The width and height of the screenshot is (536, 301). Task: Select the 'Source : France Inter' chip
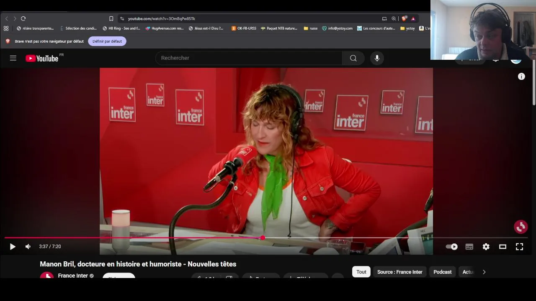click(399, 272)
